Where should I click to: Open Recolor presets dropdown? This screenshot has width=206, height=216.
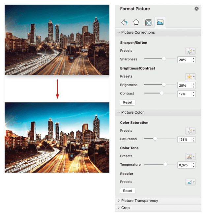pyautogui.click(x=190, y=182)
